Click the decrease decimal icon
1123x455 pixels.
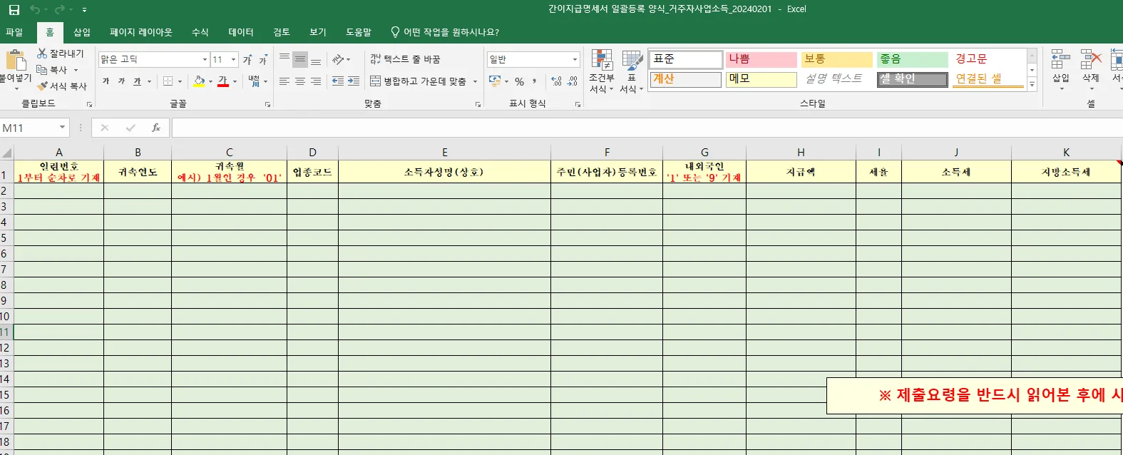tap(572, 81)
